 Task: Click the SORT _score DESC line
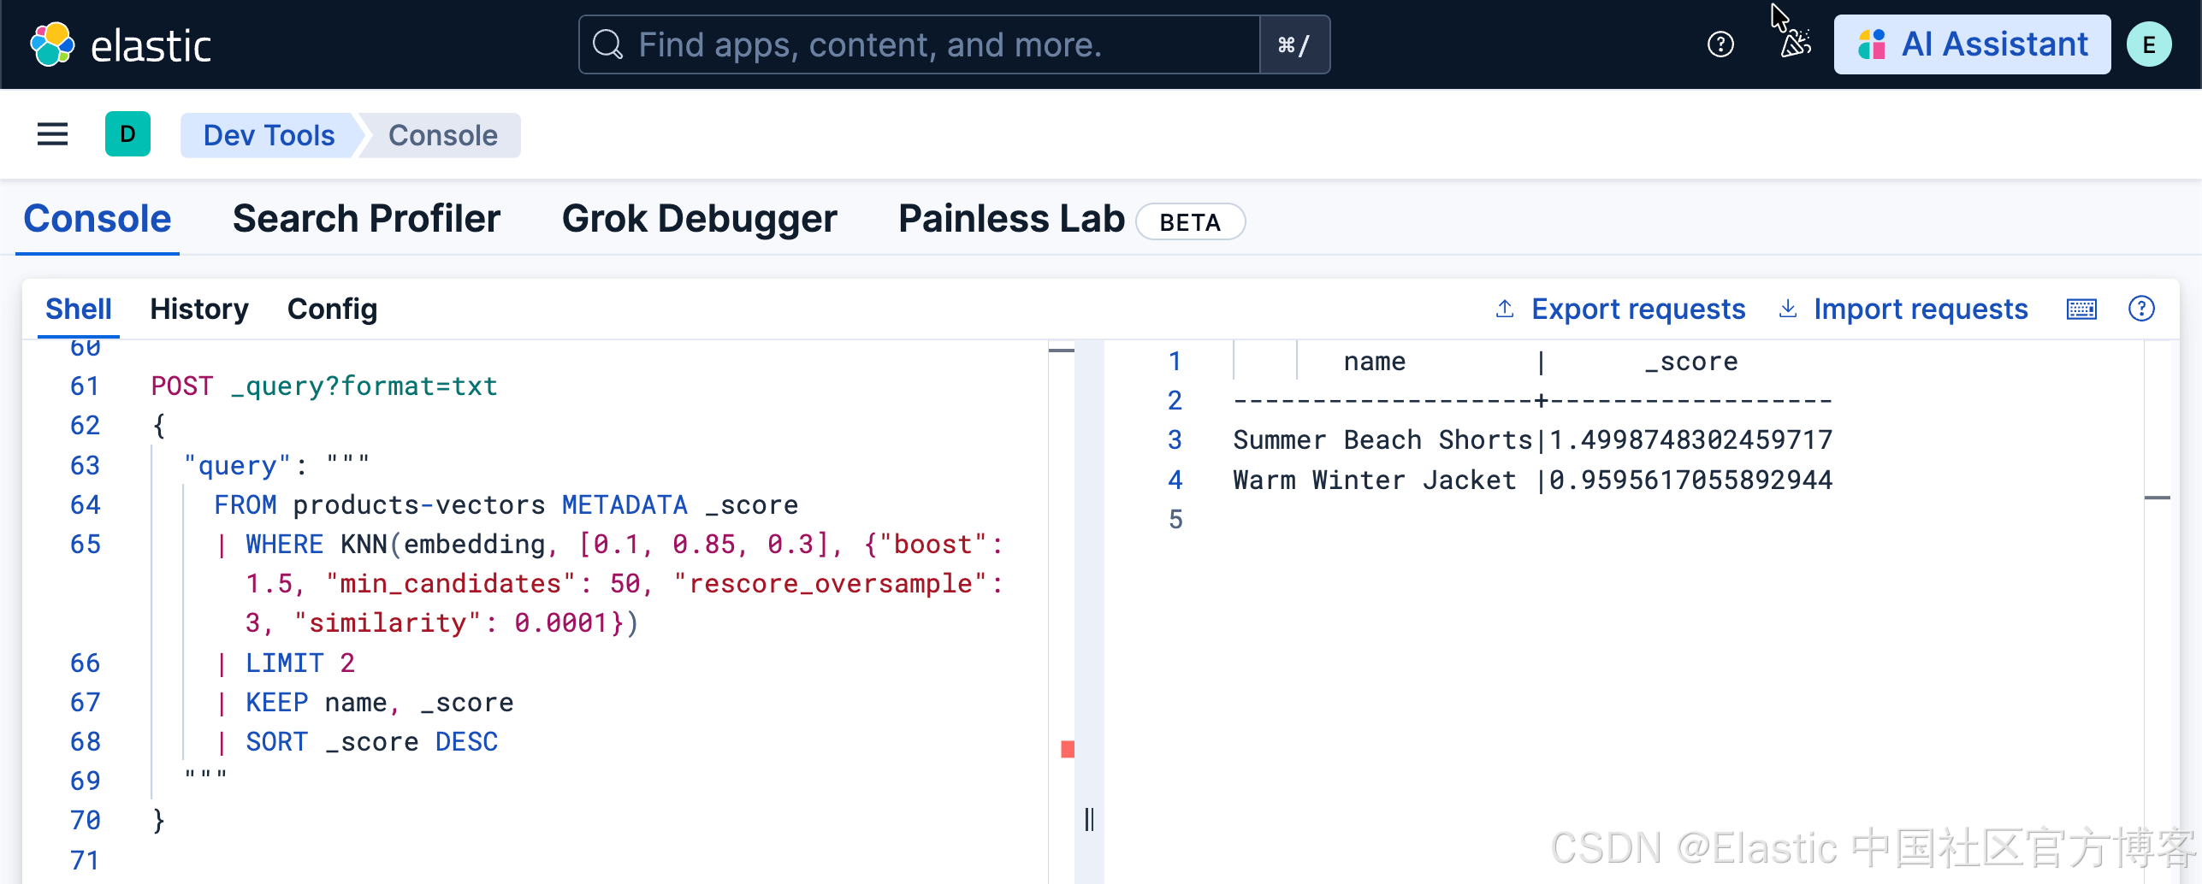pos(358,741)
